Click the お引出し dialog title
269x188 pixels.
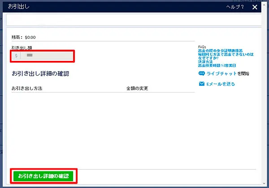coord(17,8)
